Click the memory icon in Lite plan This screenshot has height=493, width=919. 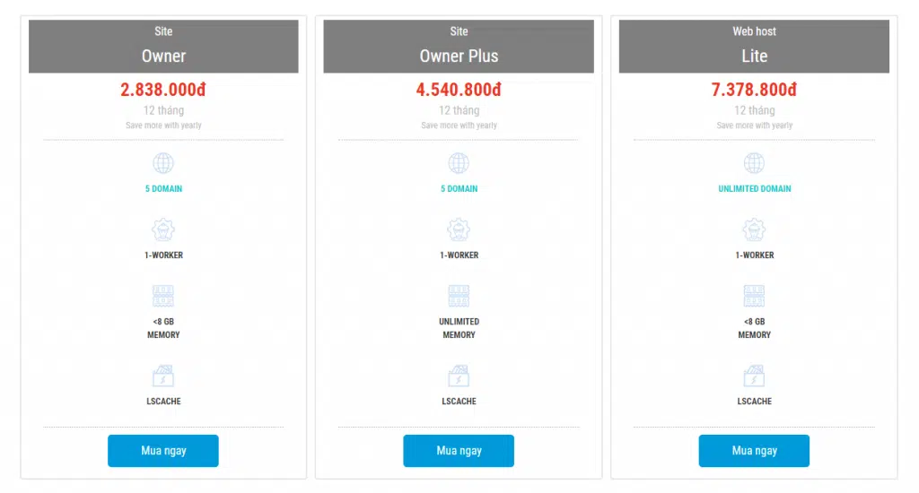(x=754, y=296)
